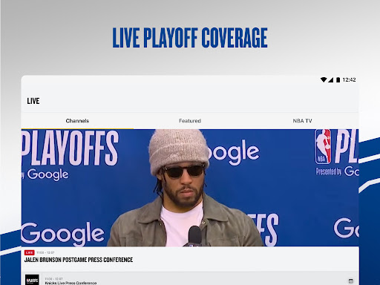Click the LIVE page heading
The width and height of the screenshot is (380, 285).
point(33,101)
